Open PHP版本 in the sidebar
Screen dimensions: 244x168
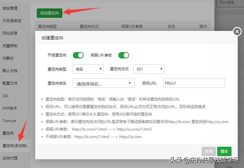10,108
